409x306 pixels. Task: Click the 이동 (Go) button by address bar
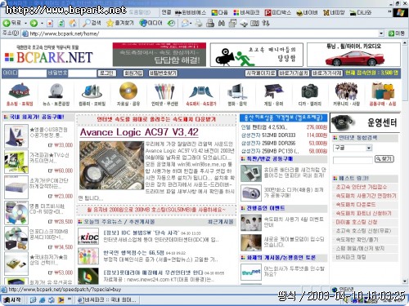(x=397, y=33)
